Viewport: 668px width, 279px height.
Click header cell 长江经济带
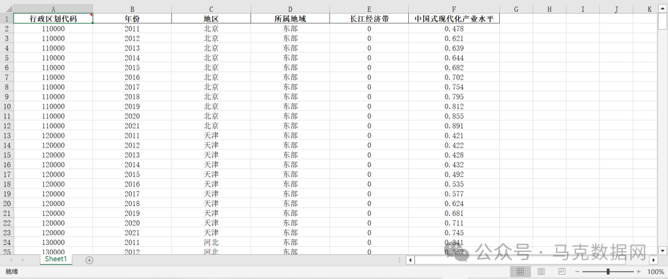[369, 19]
